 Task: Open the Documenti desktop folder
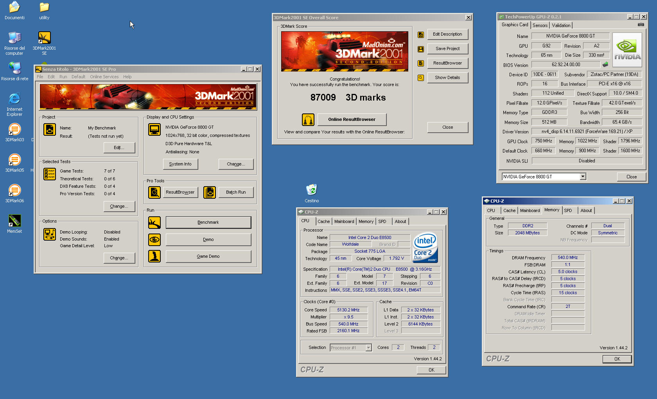[14, 11]
